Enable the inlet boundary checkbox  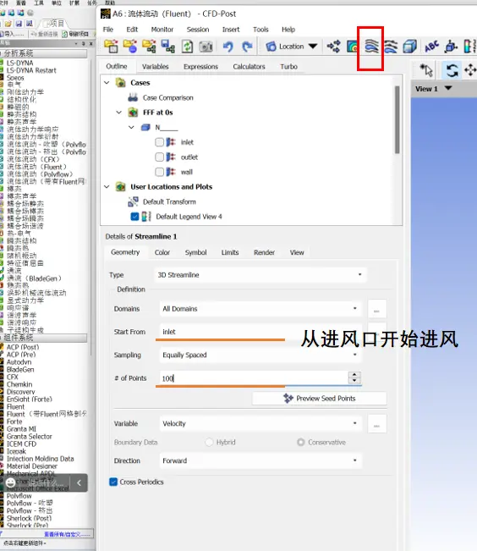[x=160, y=142]
